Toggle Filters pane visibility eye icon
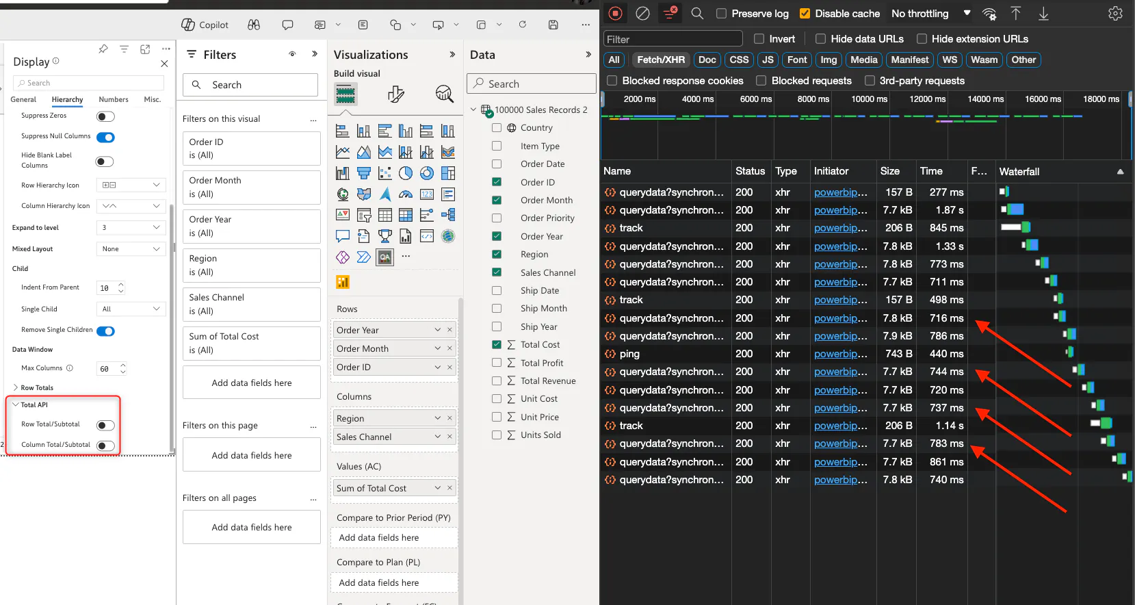Image resolution: width=1135 pixels, height=605 pixels. tap(292, 54)
